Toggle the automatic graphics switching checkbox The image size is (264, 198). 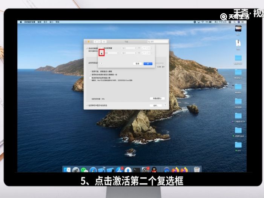coord(87,49)
